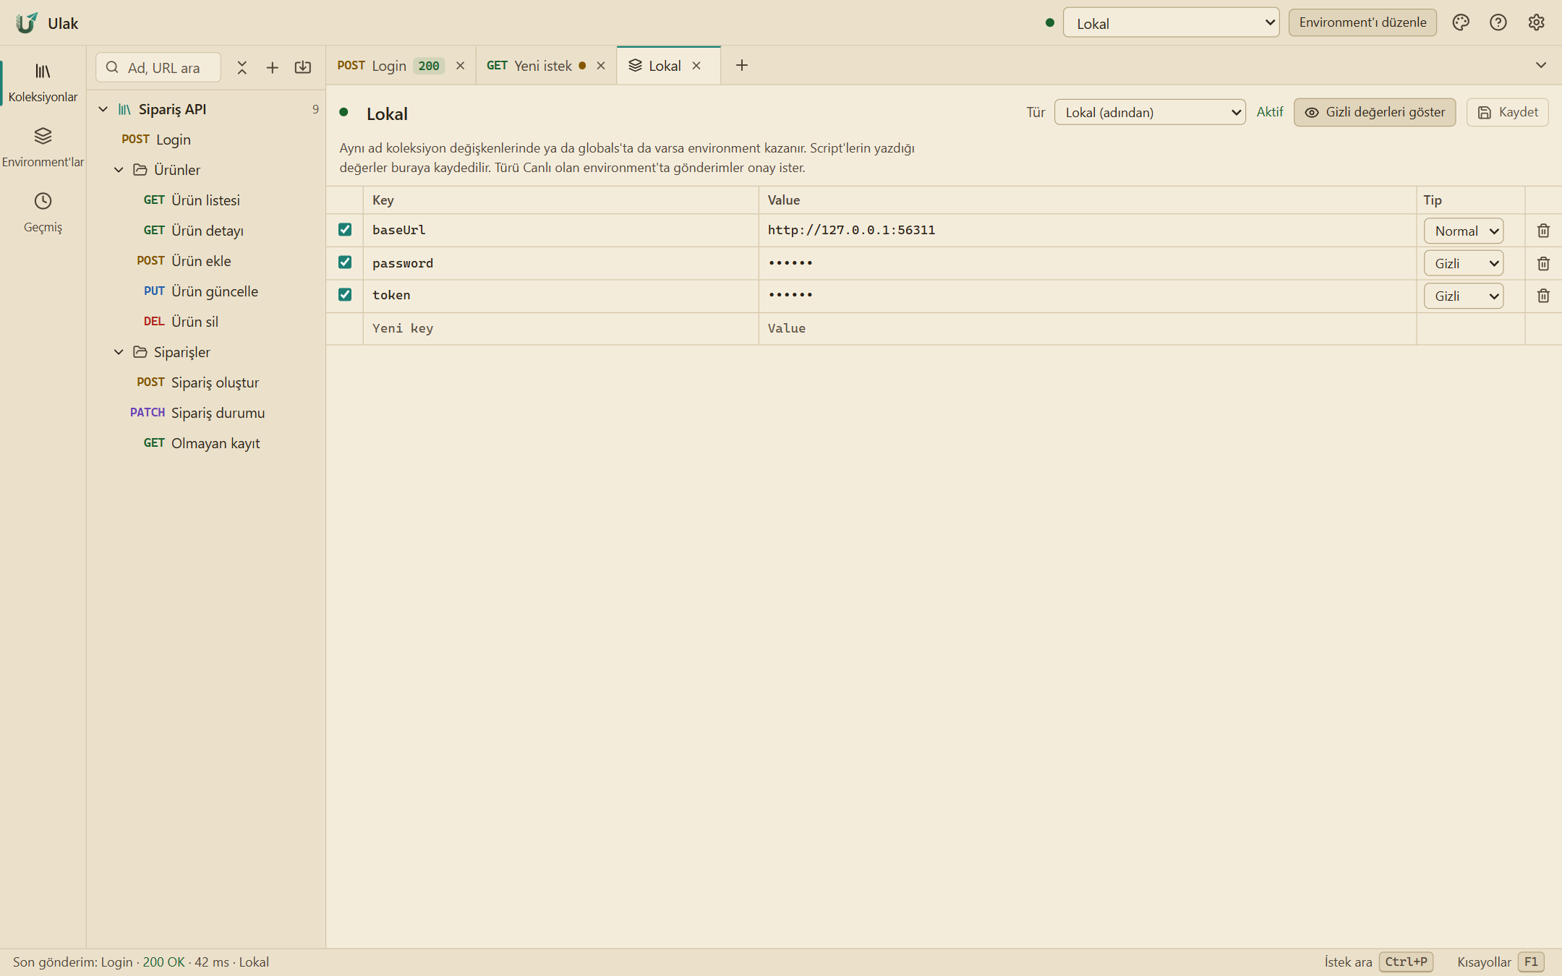Click the Ulak app logo
Image resolution: width=1562 pixels, height=976 pixels.
27,22
